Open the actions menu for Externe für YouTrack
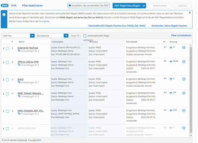 tap(184, 48)
